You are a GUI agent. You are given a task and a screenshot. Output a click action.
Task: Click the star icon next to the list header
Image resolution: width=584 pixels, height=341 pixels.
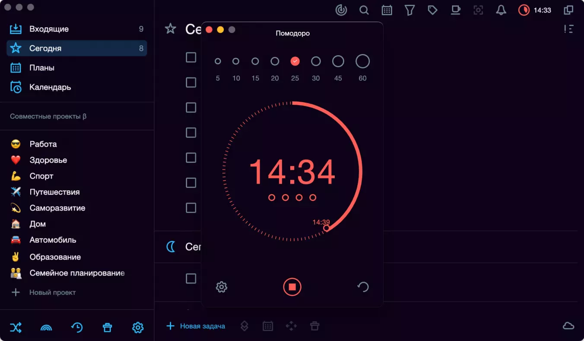click(x=171, y=29)
